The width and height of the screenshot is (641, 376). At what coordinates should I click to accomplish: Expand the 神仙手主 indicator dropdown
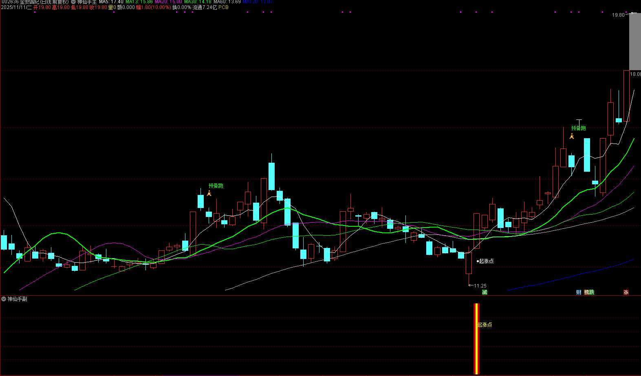click(73, 2)
